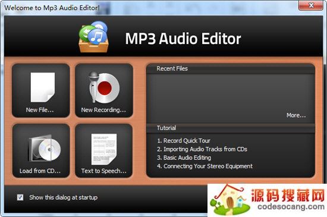Click the CD case Load from CD icon
327x217 pixels.
pyautogui.click(x=45, y=148)
